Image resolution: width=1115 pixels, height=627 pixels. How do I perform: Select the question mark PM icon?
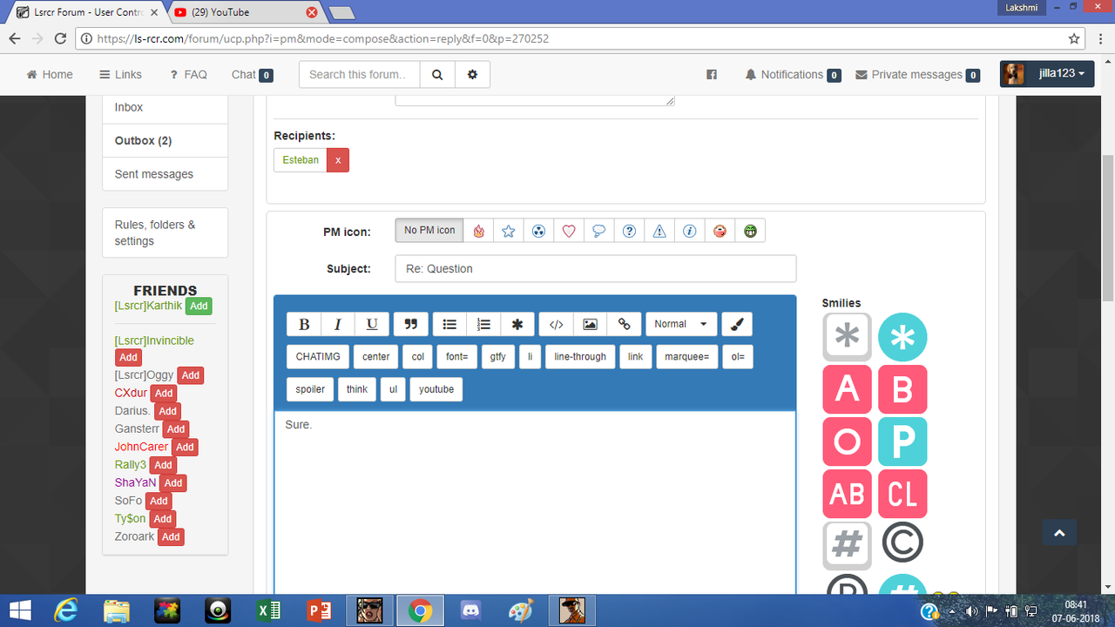pyautogui.click(x=629, y=231)
